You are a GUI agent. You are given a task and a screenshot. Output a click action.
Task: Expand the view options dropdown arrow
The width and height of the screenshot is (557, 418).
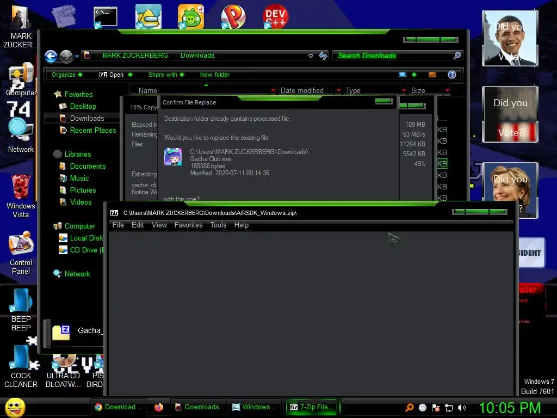coord(414,75)
